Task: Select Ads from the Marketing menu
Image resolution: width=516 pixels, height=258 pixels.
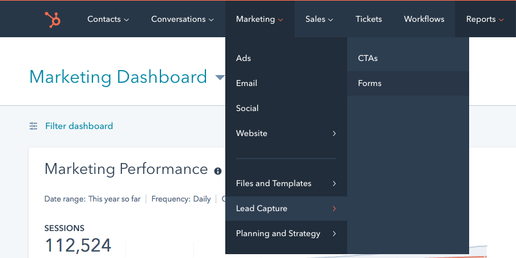Action: pyautogui.click(x=244, y=58)
